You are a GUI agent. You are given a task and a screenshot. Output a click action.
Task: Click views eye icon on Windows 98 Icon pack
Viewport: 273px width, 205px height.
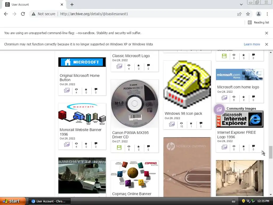click(x=181, y=123)
